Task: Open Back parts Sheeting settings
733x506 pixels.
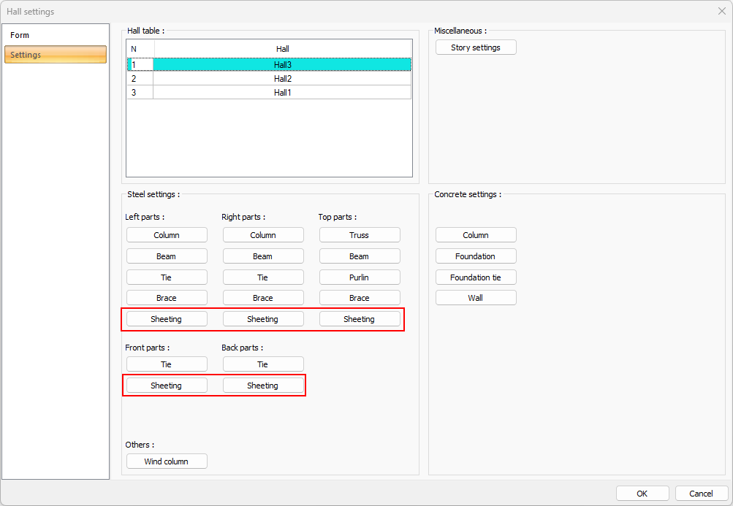Action: coord(263,386)
